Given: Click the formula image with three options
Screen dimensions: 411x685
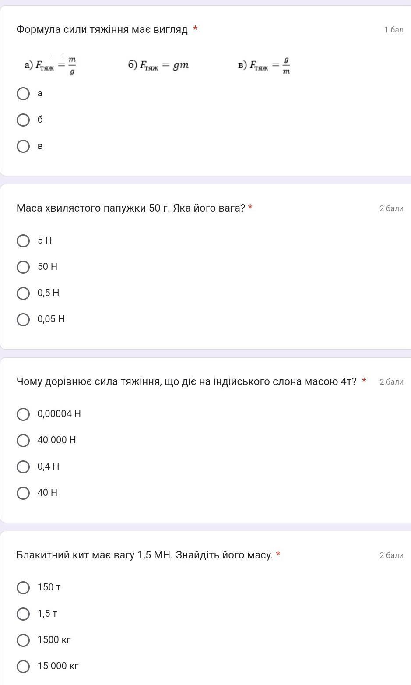Looking at the screenshot, I should click(x=158, y=65).
